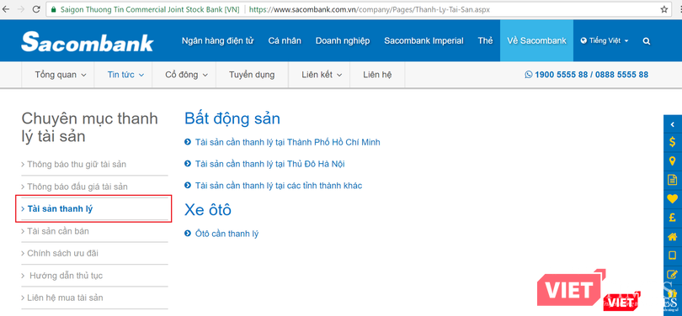Click the Bất động sản heading
The height and width of the screenshot is (316, 682).
[232, 118]
